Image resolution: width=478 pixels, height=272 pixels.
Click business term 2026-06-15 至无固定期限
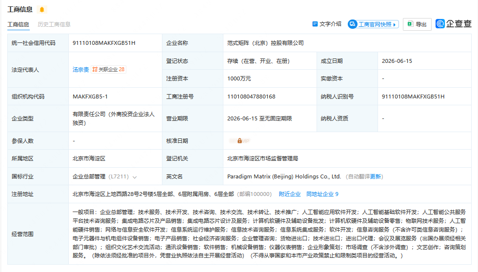[x=259, y=118]
